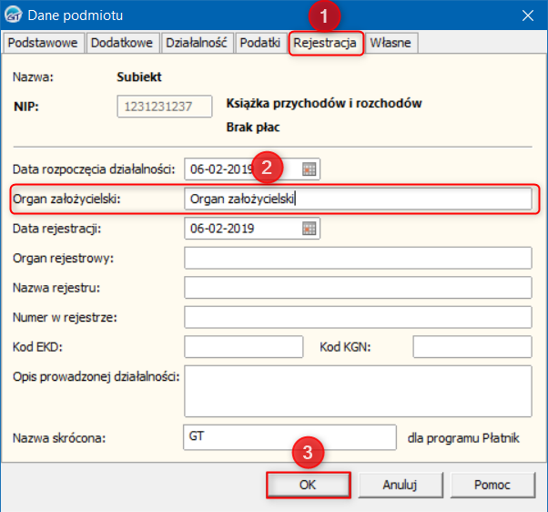Switch to the Podstawowe tab
The height and width of the screenshot is (512, 548).
pyautogui.click(x=43, y=43)
